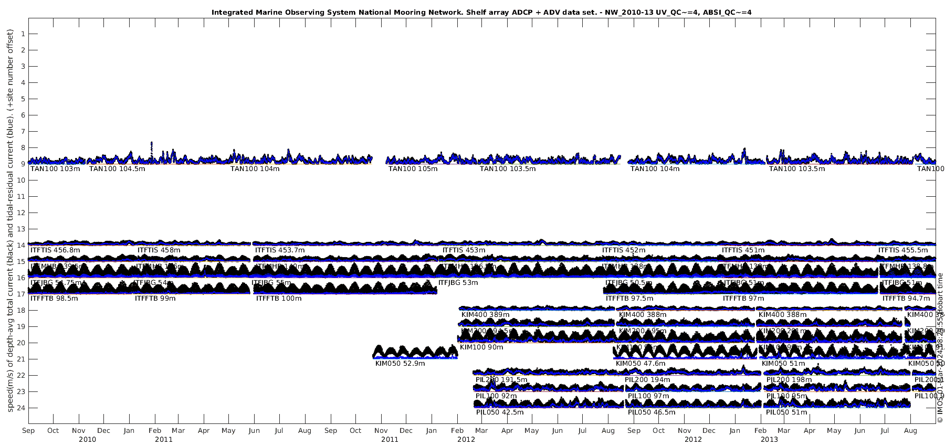The height and width of the screenshot is (446, 945).
Task: Pick the ITFFTB 100m label
Action: tap(279, 299)
